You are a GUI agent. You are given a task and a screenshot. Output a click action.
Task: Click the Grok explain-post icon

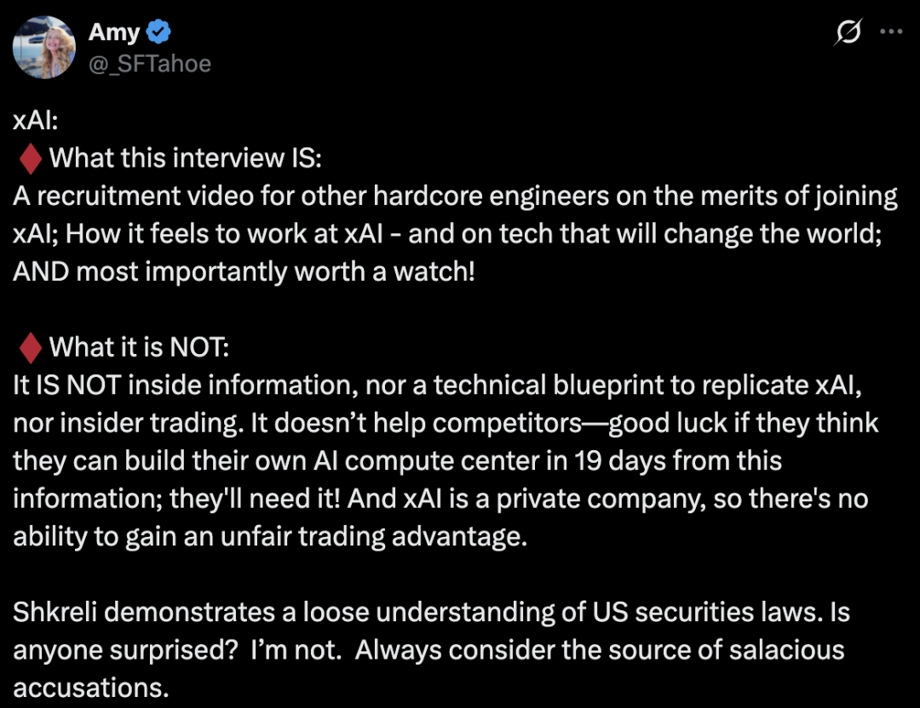pyautogui.click(x=847, y=32)
